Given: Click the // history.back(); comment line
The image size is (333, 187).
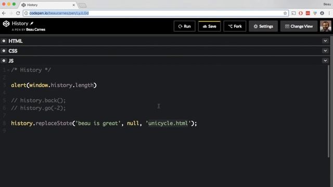Looking at the screenshot, I should [x=39, y=100].
